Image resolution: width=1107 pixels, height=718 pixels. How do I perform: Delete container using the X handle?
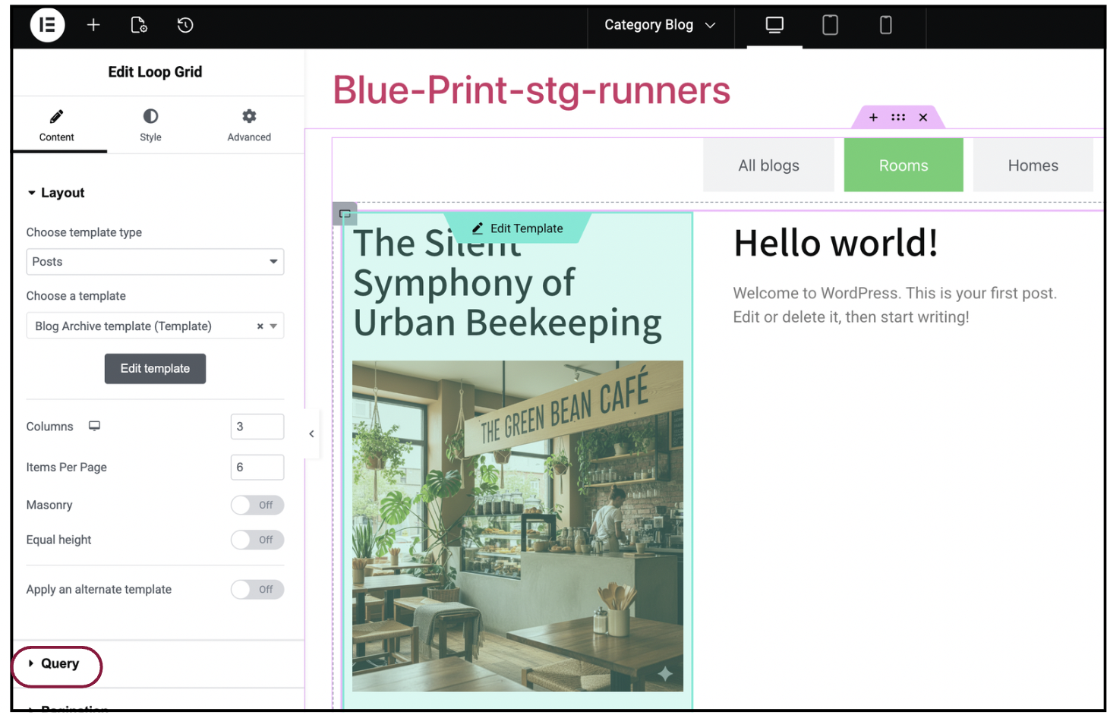pyautogui.click(x=923, y=118)
